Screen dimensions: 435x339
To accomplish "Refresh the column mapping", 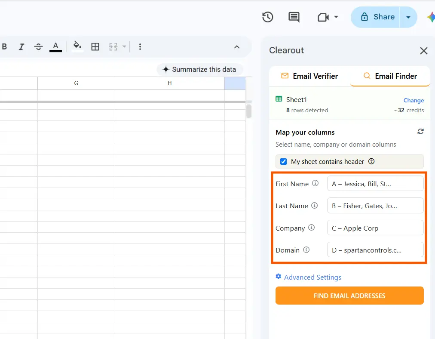I will pyautogui.click(x=420, y=132).
